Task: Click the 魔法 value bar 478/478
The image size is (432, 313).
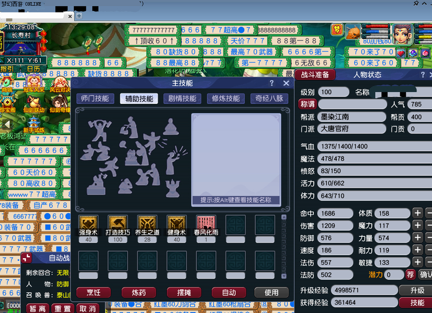Action: [x=374, y=159]
